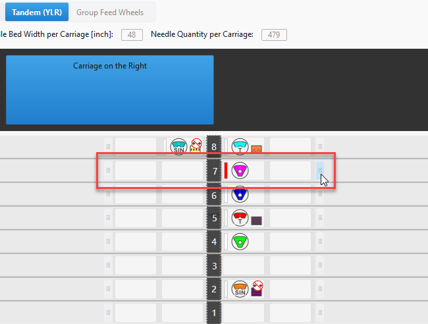428x324 pixels.
Task: Click the rail number 3 label
Action: [x=213, y=265]
